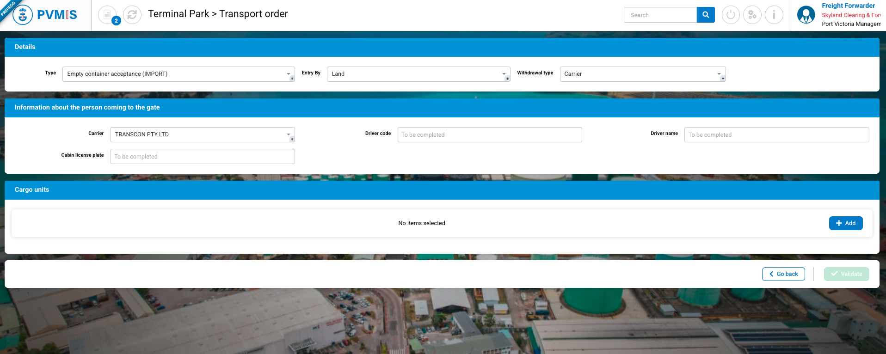Screen dimensions: 886x354
Task: Click into the Driver name field
Action: click(776, 135)
